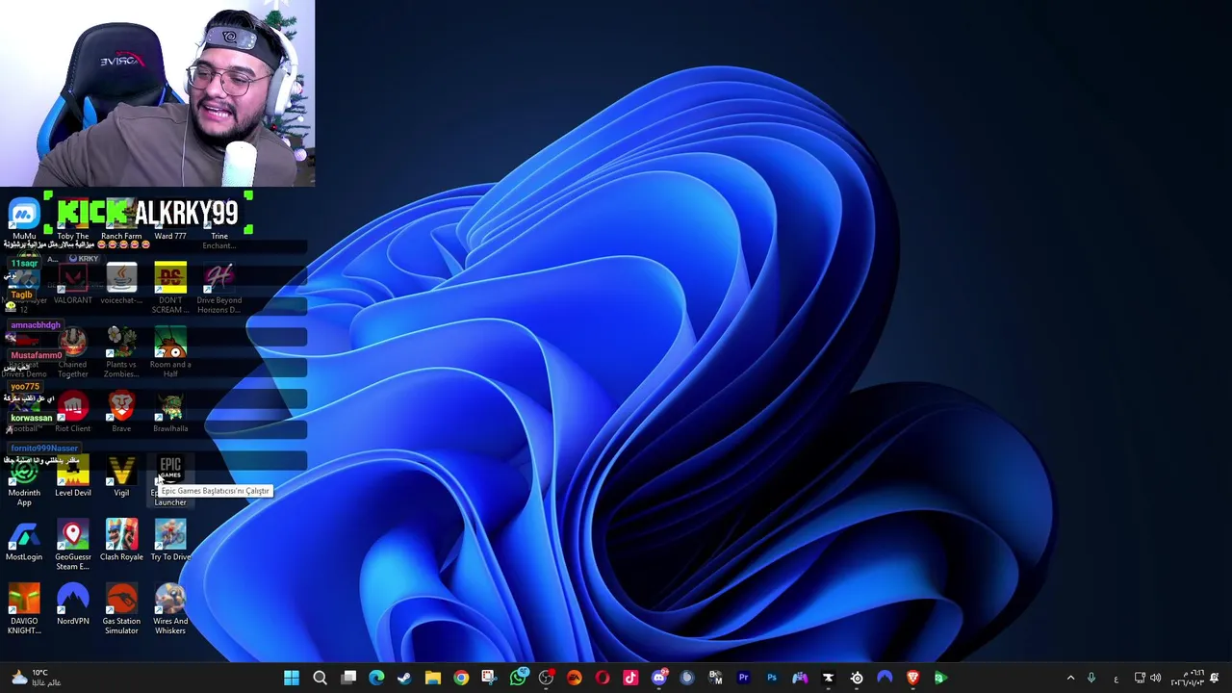Show hidden system tray icons
Screen dimensions: 1232x693
tap(1070, 678)
